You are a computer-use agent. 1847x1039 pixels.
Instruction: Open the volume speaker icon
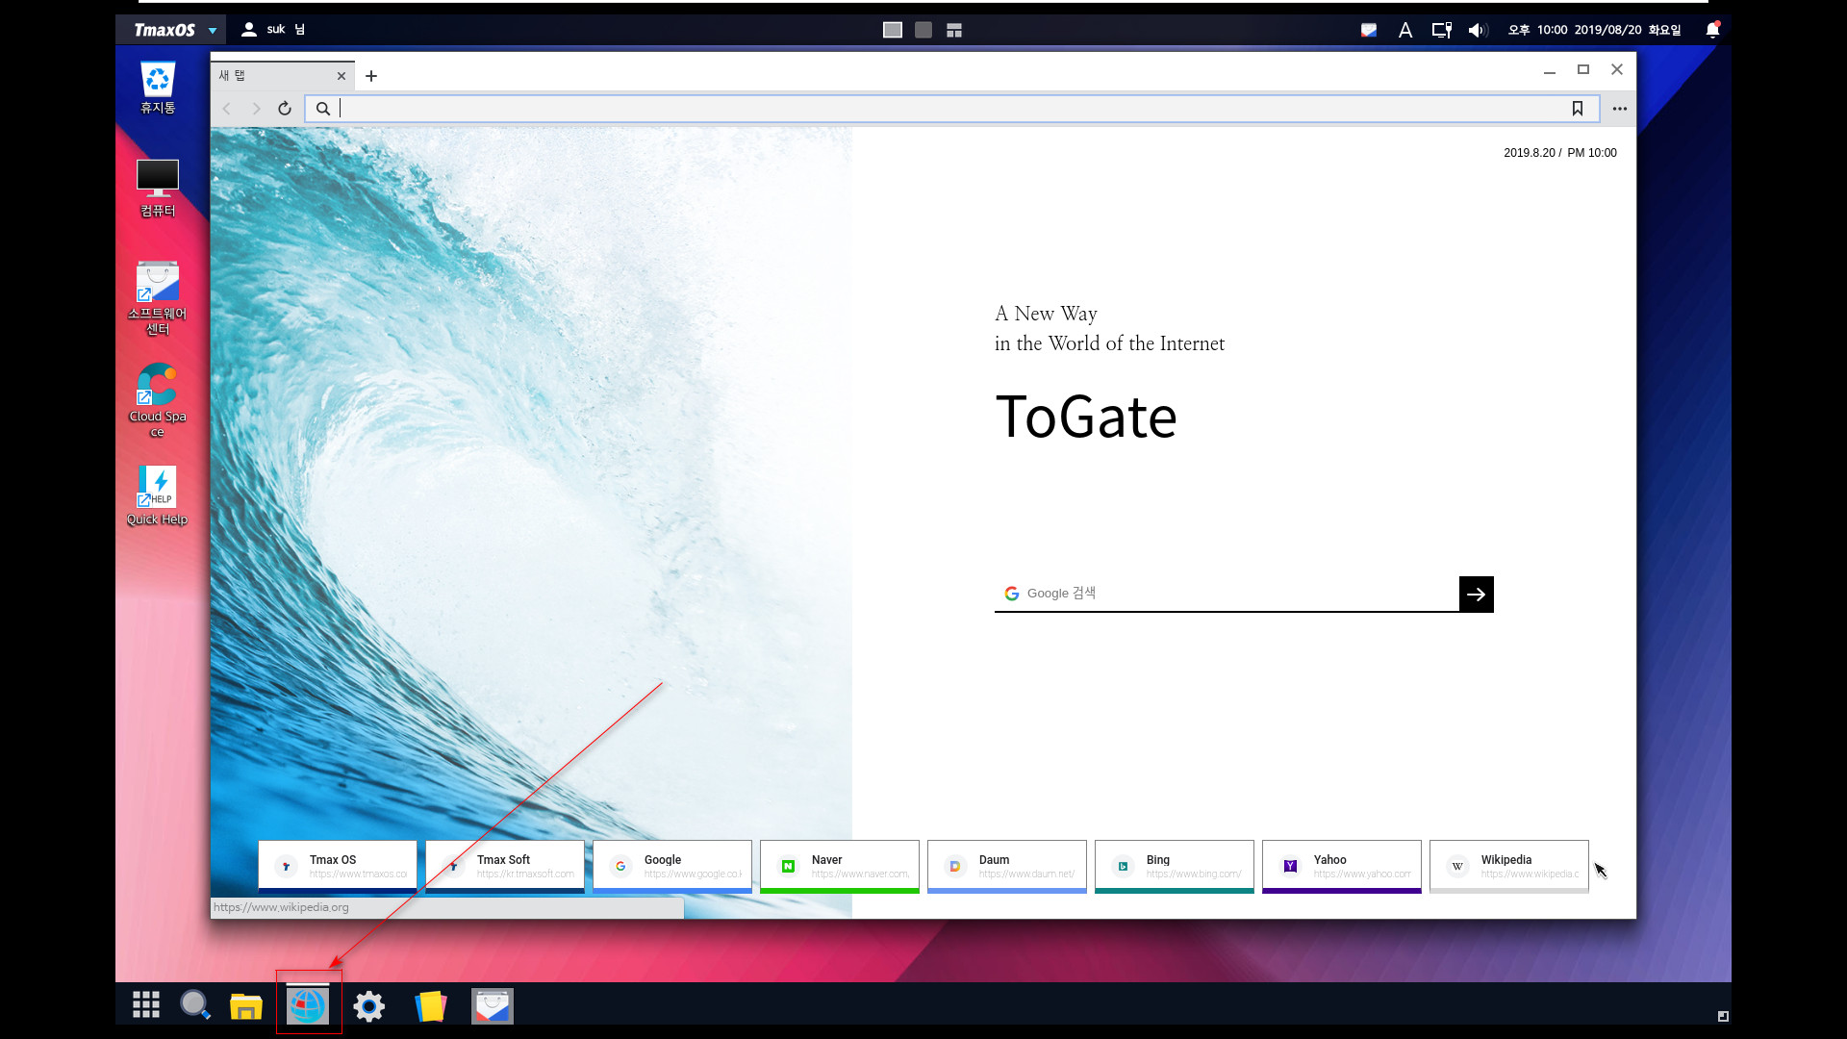click(1479, 30)
